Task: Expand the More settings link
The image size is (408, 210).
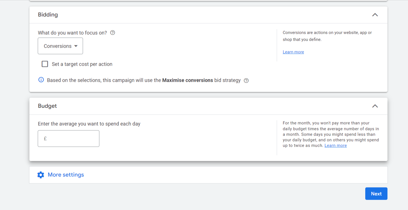Action: (66, 175)
